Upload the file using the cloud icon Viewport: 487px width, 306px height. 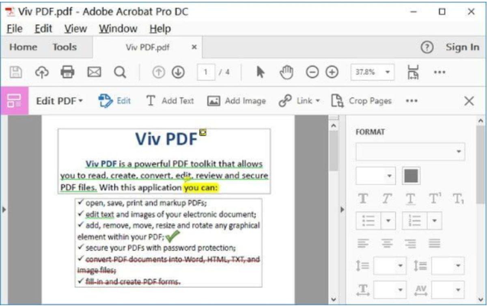43,71
